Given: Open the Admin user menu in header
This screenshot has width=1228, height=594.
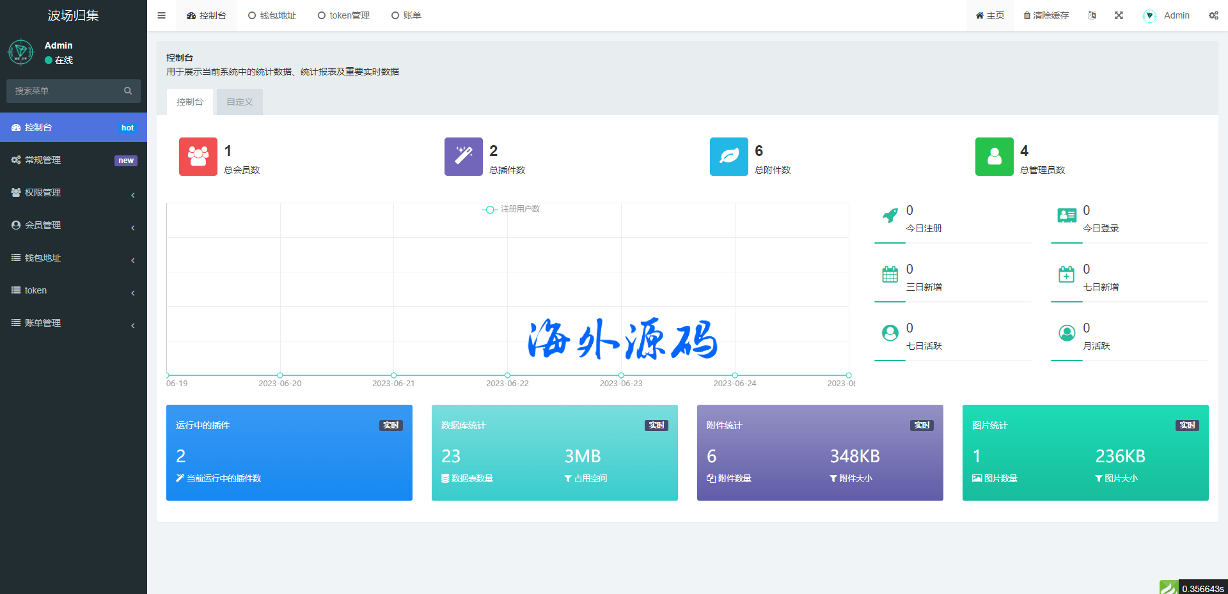Looking at the screenshot, I should click(1167, 15).
